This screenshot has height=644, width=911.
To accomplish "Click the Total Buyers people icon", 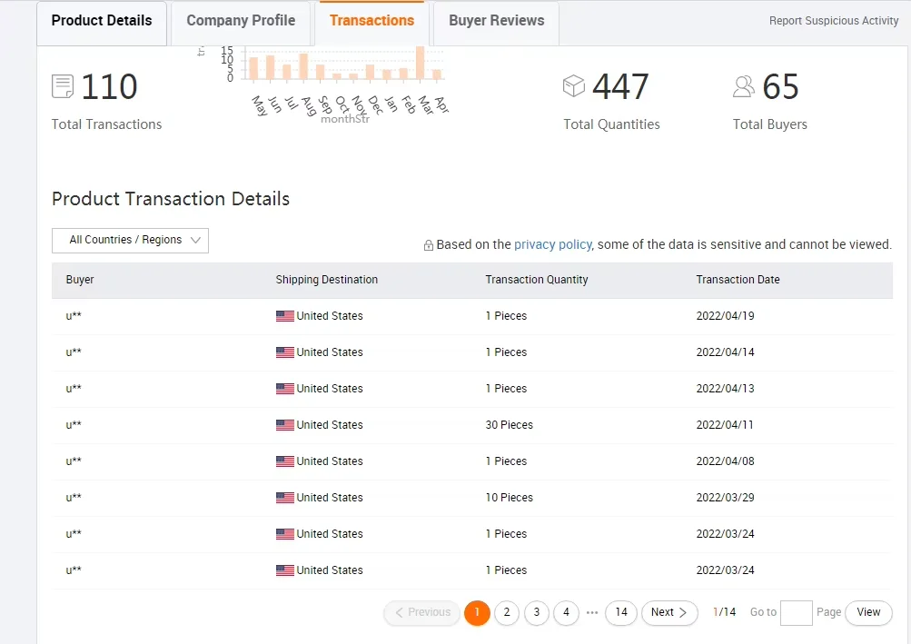I will tap(744, 86).
